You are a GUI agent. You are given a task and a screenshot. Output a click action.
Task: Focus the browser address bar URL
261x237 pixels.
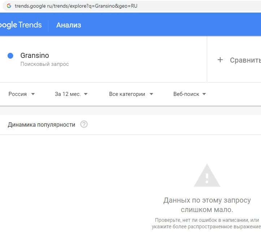coord(76,6)
